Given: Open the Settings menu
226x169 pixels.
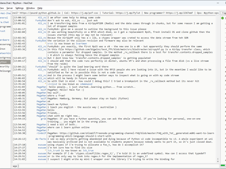Looking at the screenshot, I should click(20, 8).
